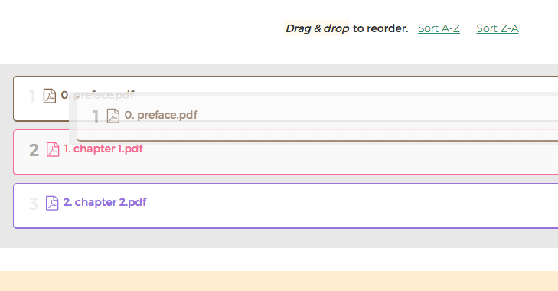Viewport: 558px width, 291px height.
Task: Click the order number 3 beside chapter 2
Action: [34, 204]
